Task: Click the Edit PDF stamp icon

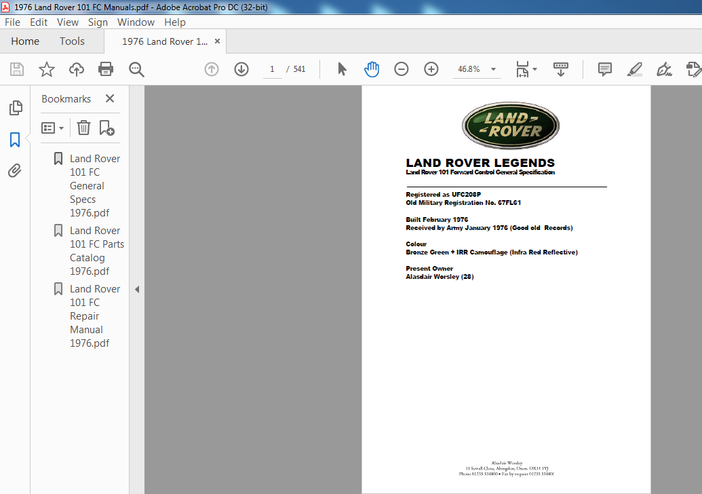Action: point(693,69)
